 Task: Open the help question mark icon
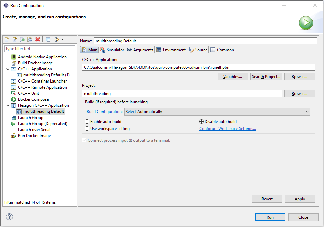pyautogui.click(x=9, y=217)
